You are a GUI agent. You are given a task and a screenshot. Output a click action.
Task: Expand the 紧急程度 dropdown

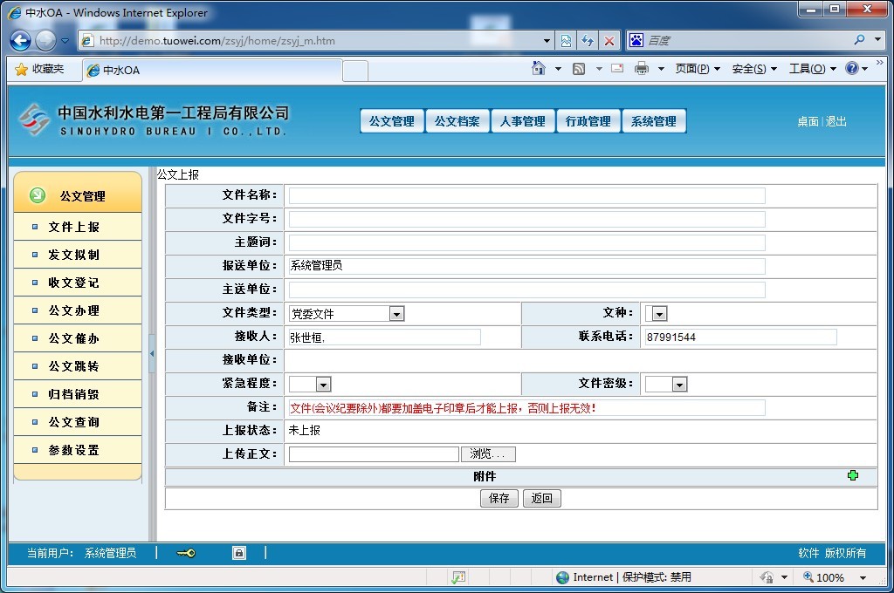pos(323,384)
